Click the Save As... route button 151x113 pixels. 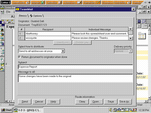pyautogui.click(x=125, y=102)
